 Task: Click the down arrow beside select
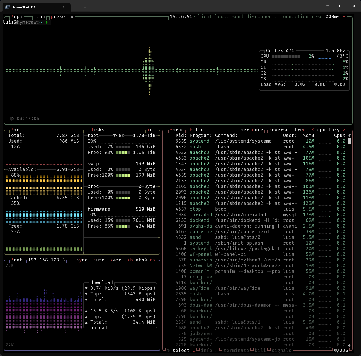(x=194, y=351)
